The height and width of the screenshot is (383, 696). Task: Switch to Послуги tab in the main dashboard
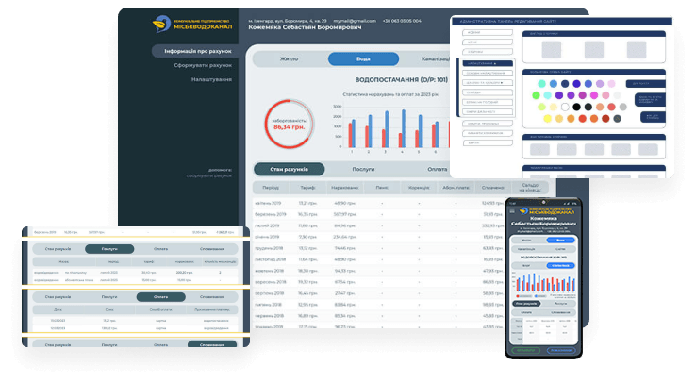pyautogui.click(x=363, y=169)
